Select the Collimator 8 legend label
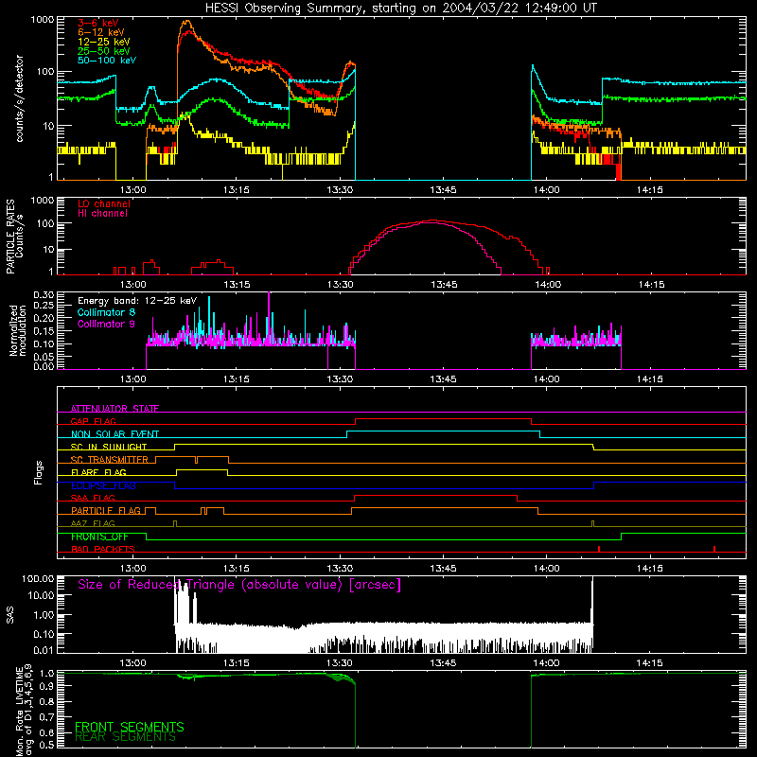The height and width of the screenshot is (757, 757). tap(106, 312)
